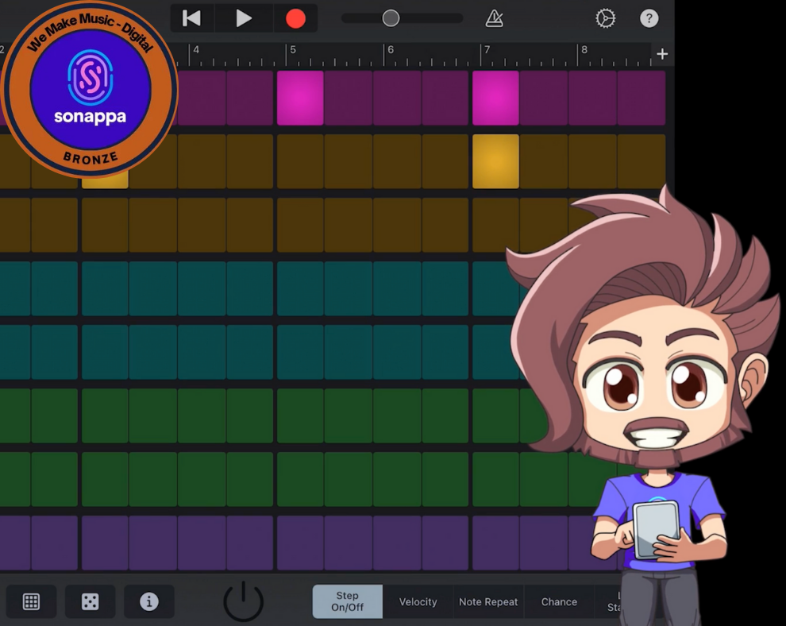The width and height of the screenshot is (786, 626).
Task: Turn off the lit yellow step under bar 7
Action: coord(495,161)
